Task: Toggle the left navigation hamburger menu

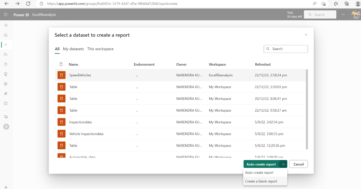Action: click(x=6, y=25)
